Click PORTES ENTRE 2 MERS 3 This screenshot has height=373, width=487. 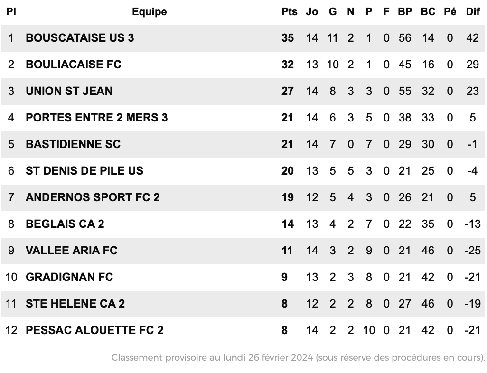pyautogui.click(x=96, y=118)
